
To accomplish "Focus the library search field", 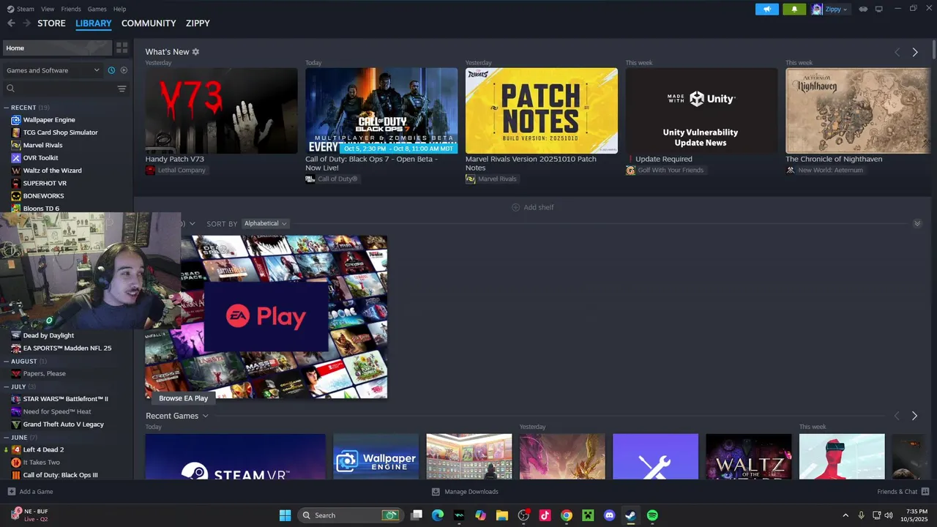I will pos(60,89).
